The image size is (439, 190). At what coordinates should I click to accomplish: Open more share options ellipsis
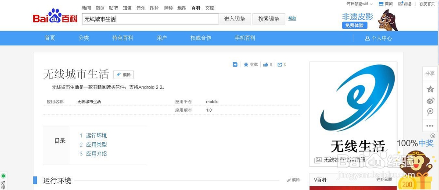pyautogui.click(x=430, y=126)
